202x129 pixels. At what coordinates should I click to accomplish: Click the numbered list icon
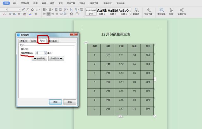coord(50,9)
